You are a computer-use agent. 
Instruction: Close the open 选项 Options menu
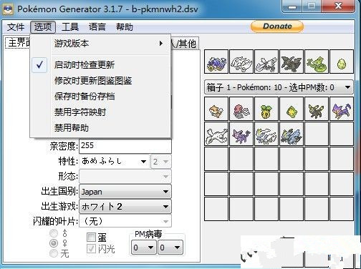click(x=43, y=26)
